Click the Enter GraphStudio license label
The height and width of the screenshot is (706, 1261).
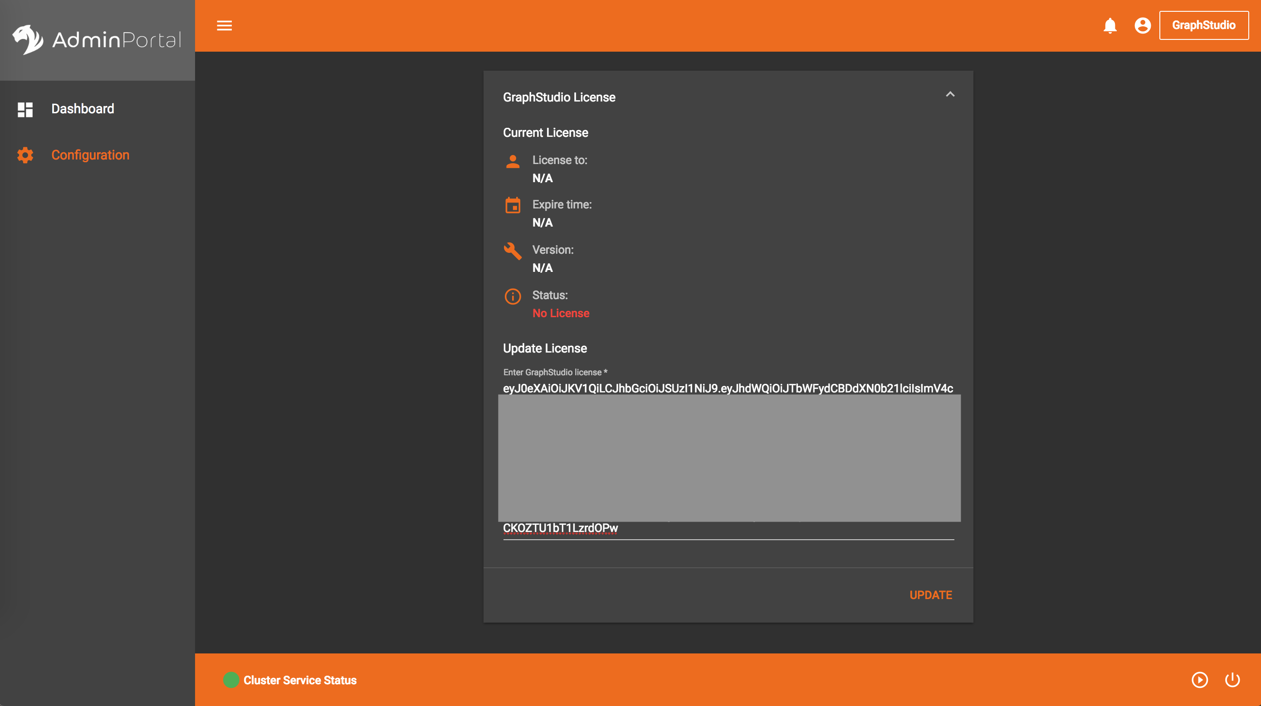click(555, 372)
